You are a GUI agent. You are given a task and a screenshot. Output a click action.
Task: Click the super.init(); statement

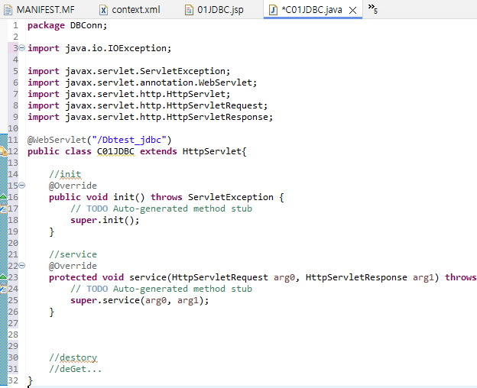105,220
